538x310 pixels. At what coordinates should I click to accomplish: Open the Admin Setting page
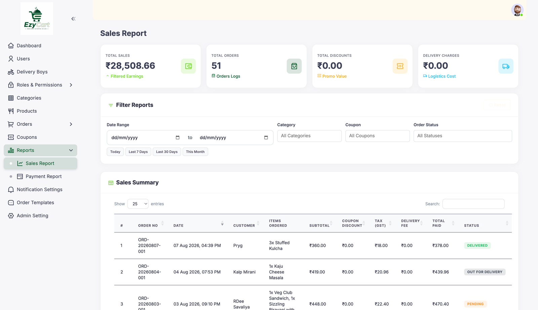tap(40, 216)
